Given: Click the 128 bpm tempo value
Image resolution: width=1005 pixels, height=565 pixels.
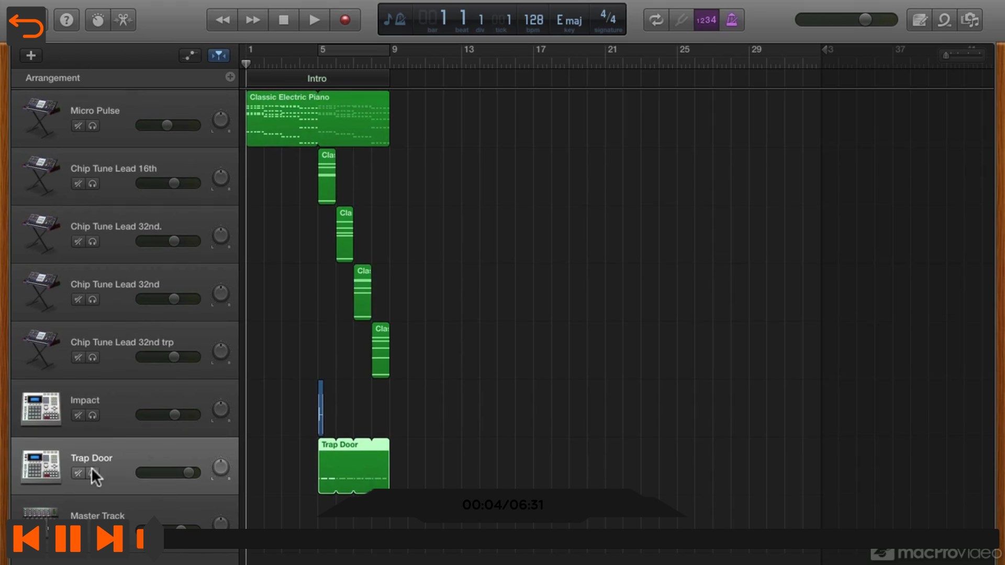Looking at the screenshot, I should (x=533, y=20).
